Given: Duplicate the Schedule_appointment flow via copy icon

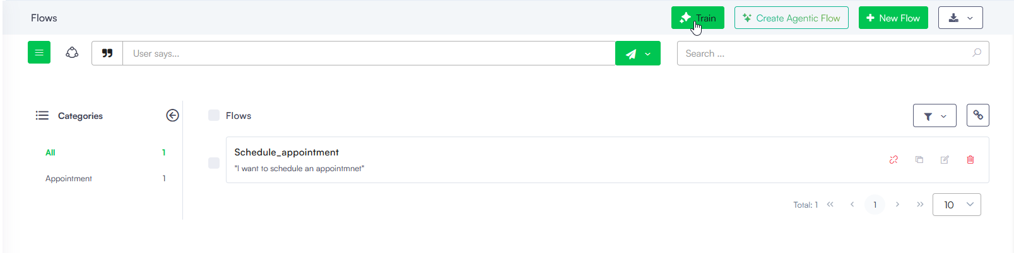Looking at the screenshot, I should (919, 160).
